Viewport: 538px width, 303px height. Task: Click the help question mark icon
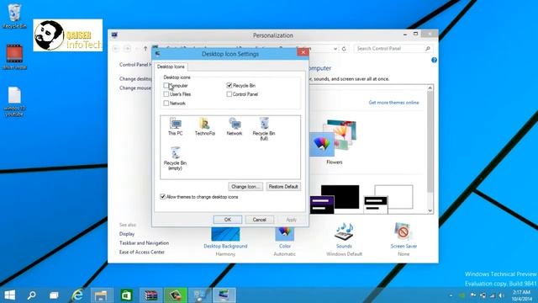click(434, 60)
